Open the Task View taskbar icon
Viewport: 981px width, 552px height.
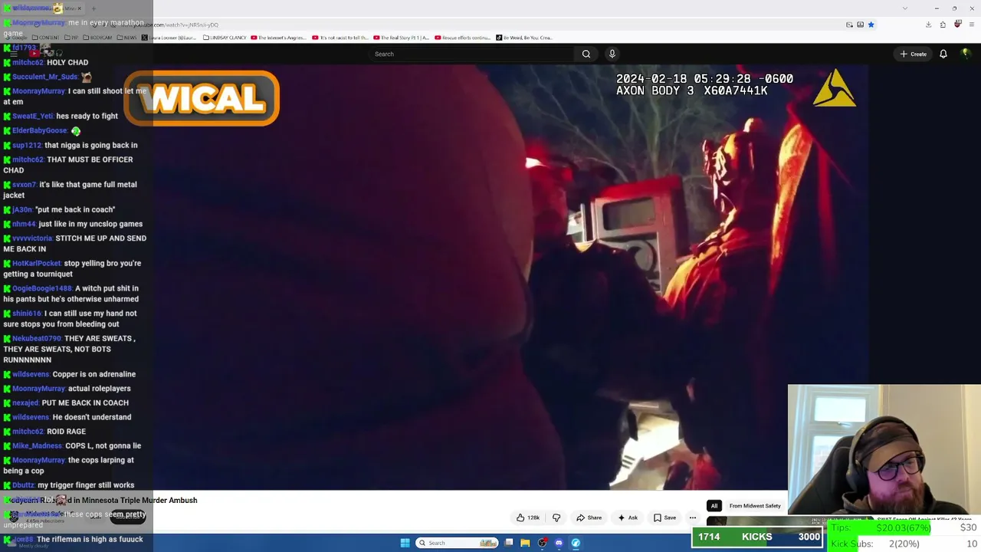tap(508, 543)
